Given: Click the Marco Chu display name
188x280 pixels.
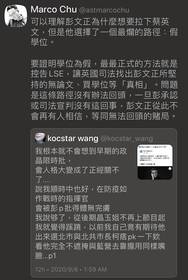Looking at the screenshot, I should [x=54, y=10].
